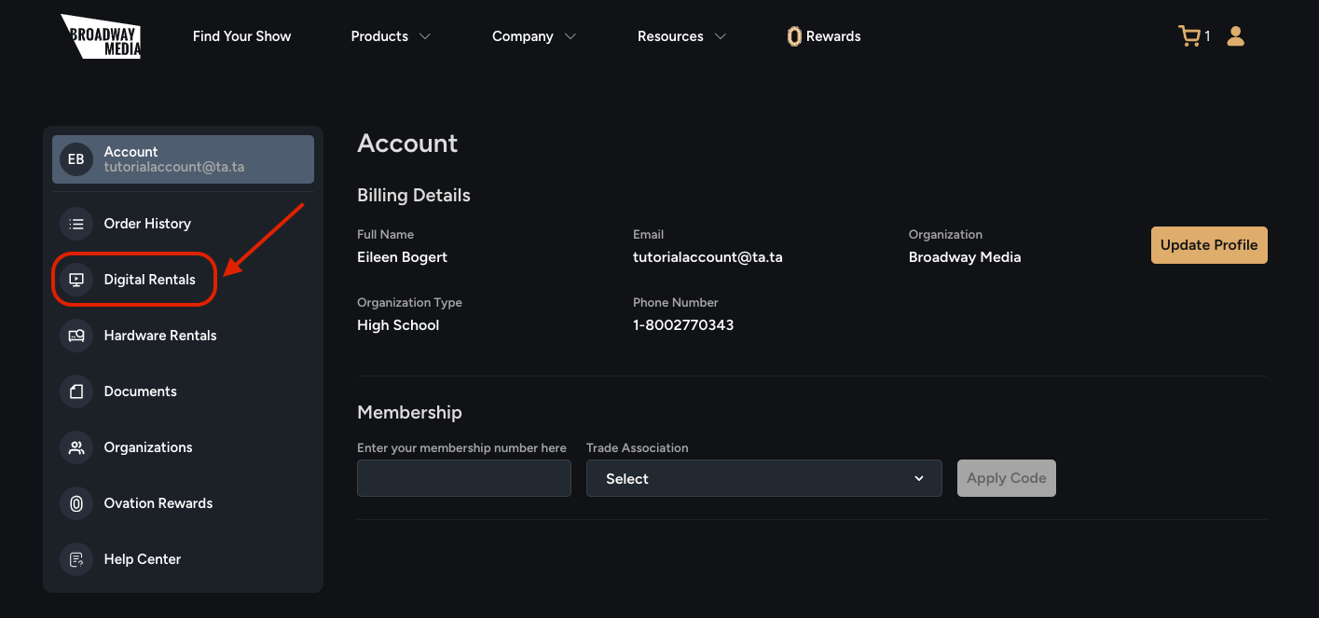Screen dimensions: 1319x618
Task: Open the Trade Association select menu
Action: [763, 477]
